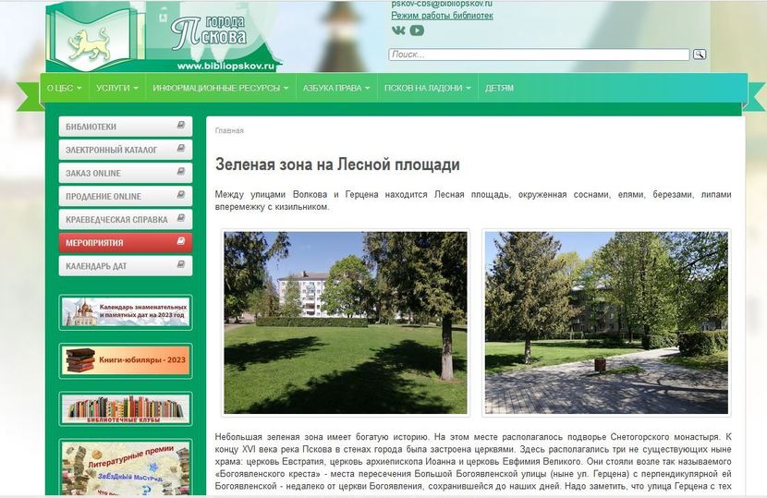Open photo of lawn with apartment building

346,322
